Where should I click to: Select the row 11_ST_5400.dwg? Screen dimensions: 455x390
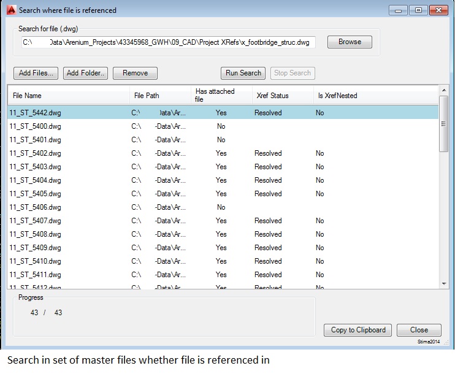(223, 126)
